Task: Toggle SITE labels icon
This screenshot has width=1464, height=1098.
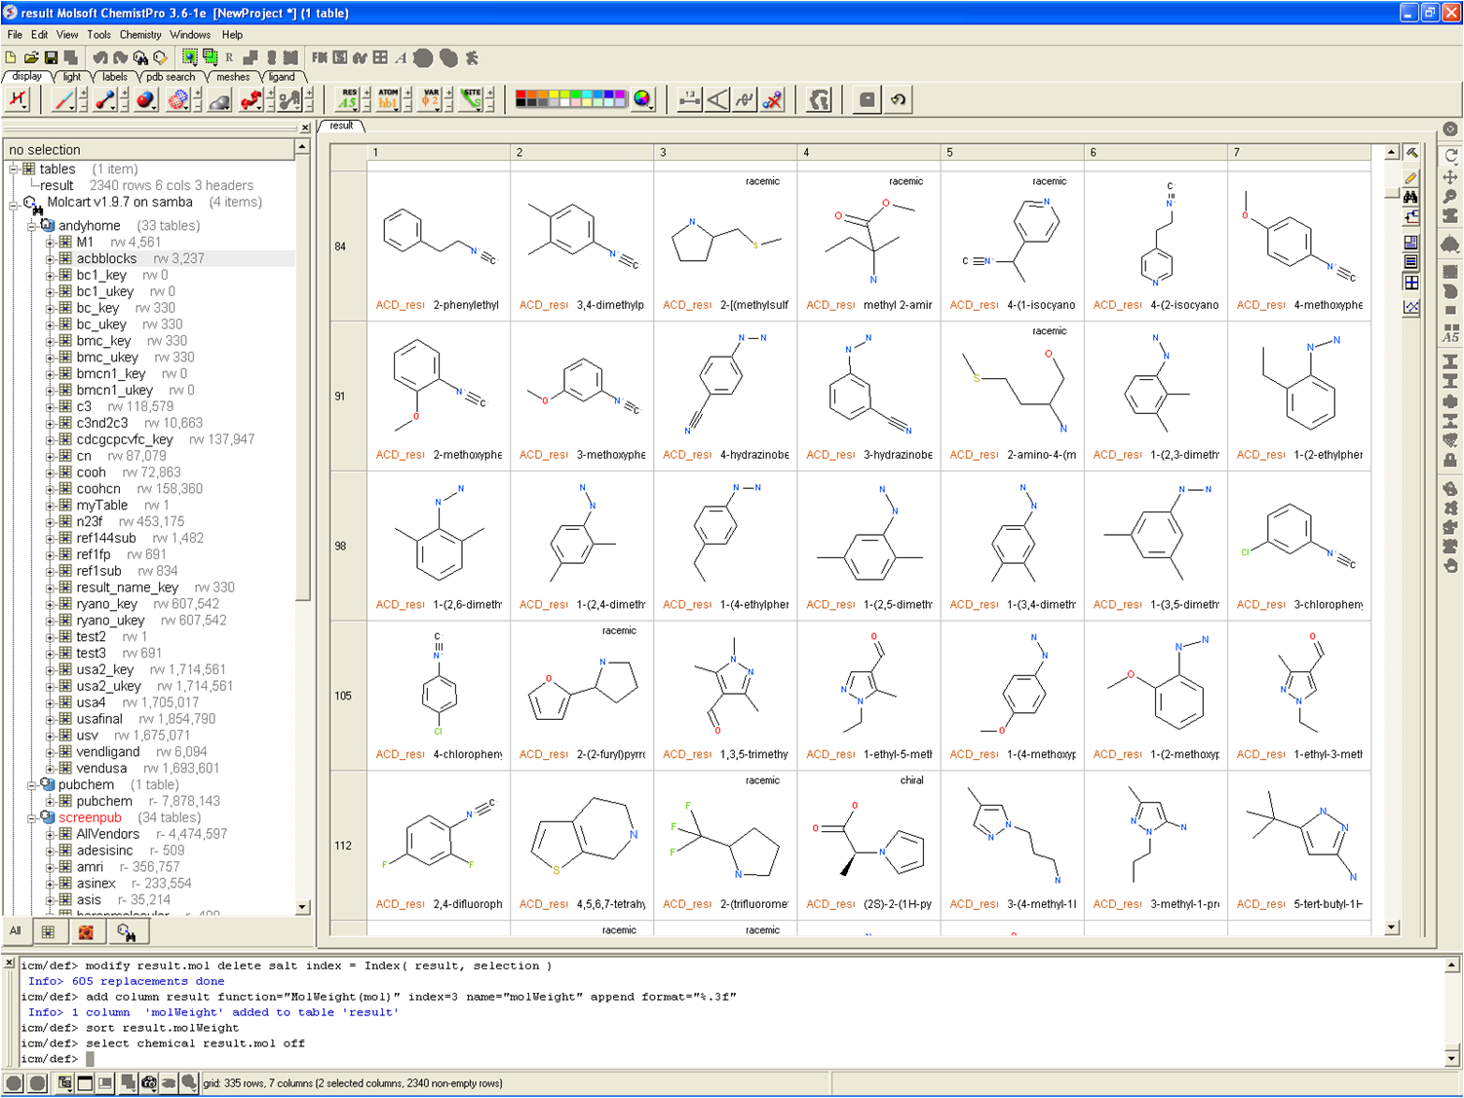Action: point(472,99)
